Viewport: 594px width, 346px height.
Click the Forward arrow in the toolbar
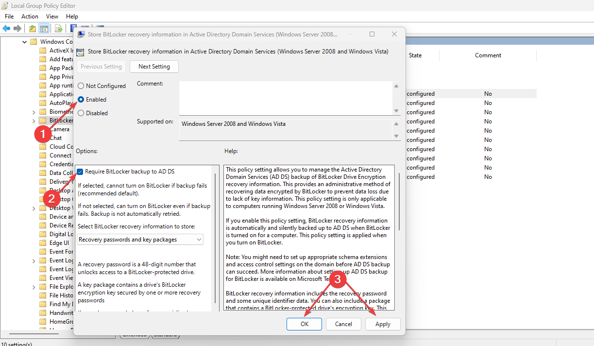[17, 28]
